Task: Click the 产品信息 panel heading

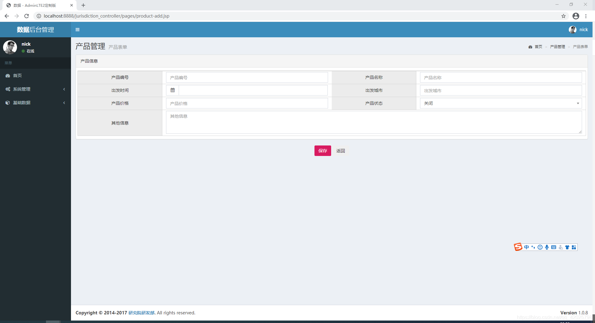Action: click(89, 61)
